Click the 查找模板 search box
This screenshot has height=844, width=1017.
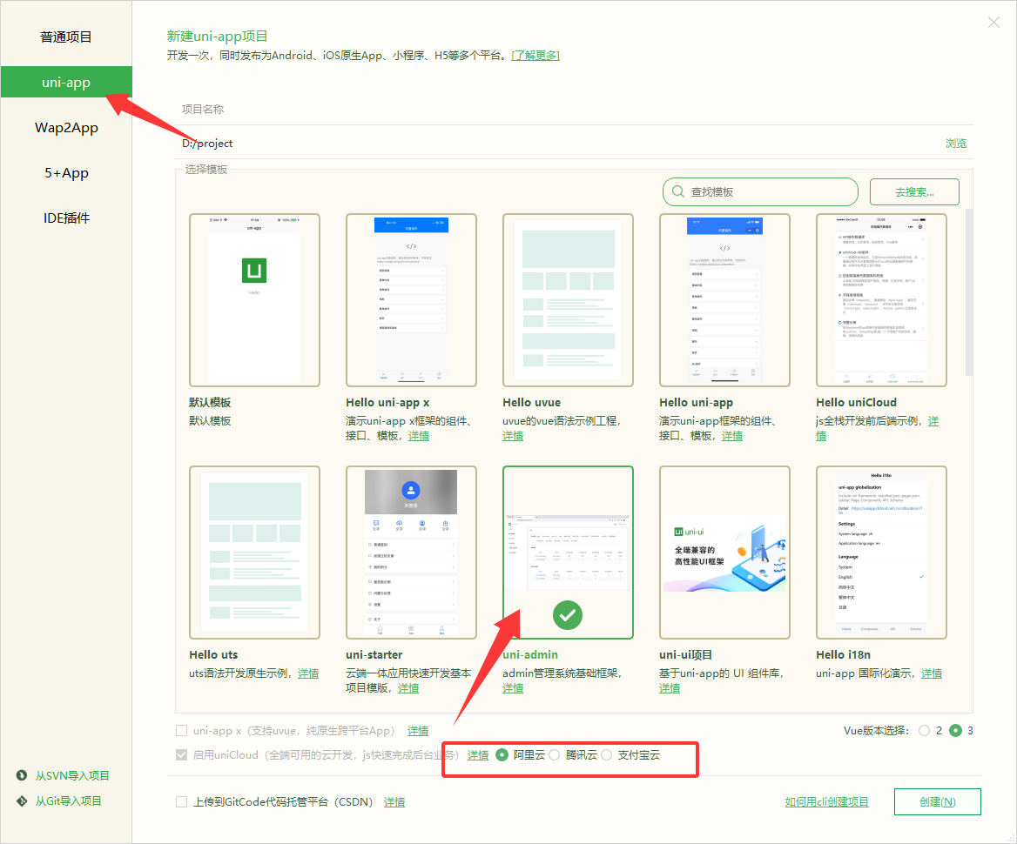(760, 192)
